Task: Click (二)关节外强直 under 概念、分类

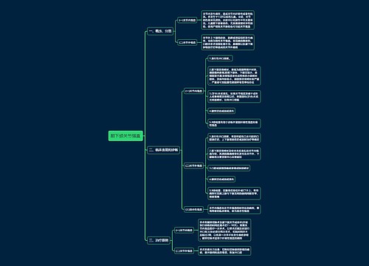Action: (x=187, y=42)
